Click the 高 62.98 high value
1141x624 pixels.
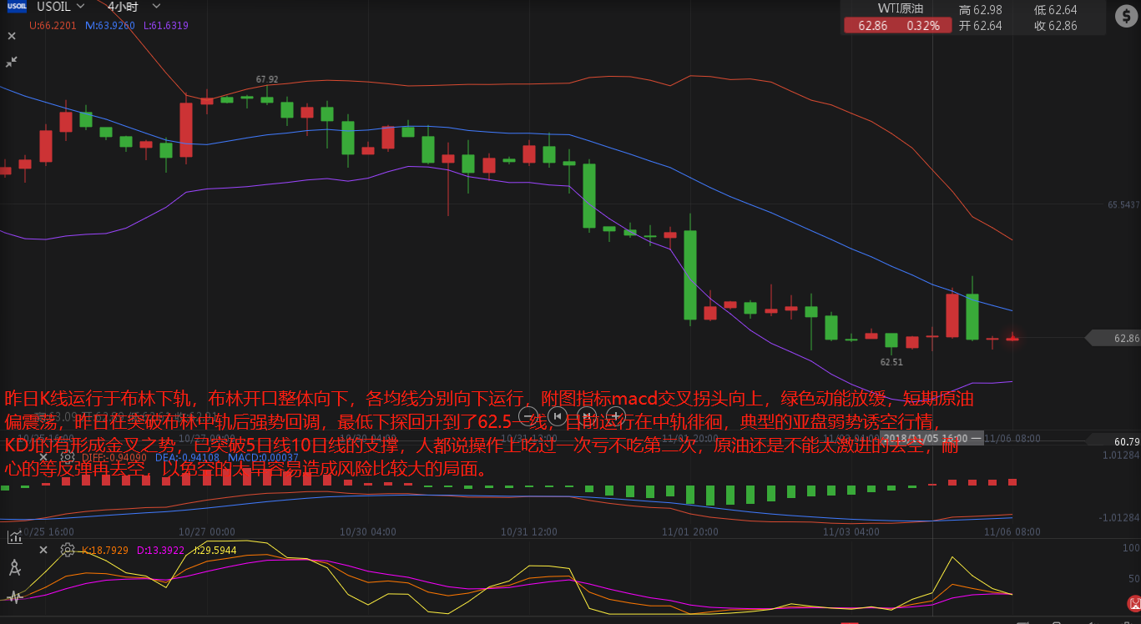981,10
